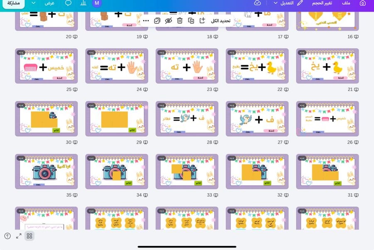
Task: Enter fullscreen with the expand arrows icon
Action: click(19, 236)
